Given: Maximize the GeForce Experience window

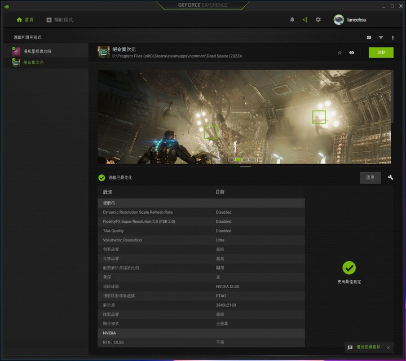Looking at the screenshot, I should 392,6.
